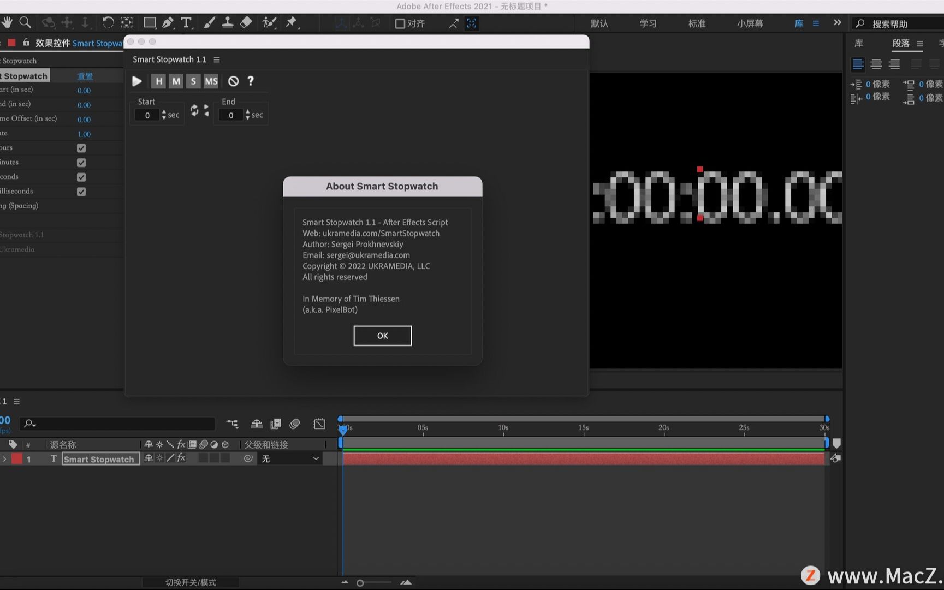Switch to the 学习 workspace

point(648,23)
